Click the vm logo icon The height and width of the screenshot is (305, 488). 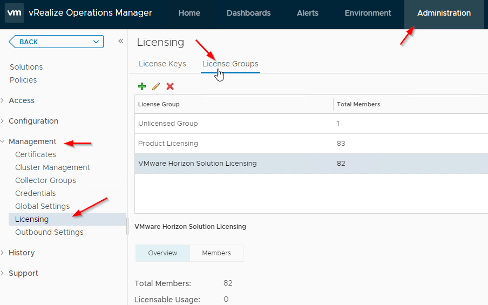[15, 13]
